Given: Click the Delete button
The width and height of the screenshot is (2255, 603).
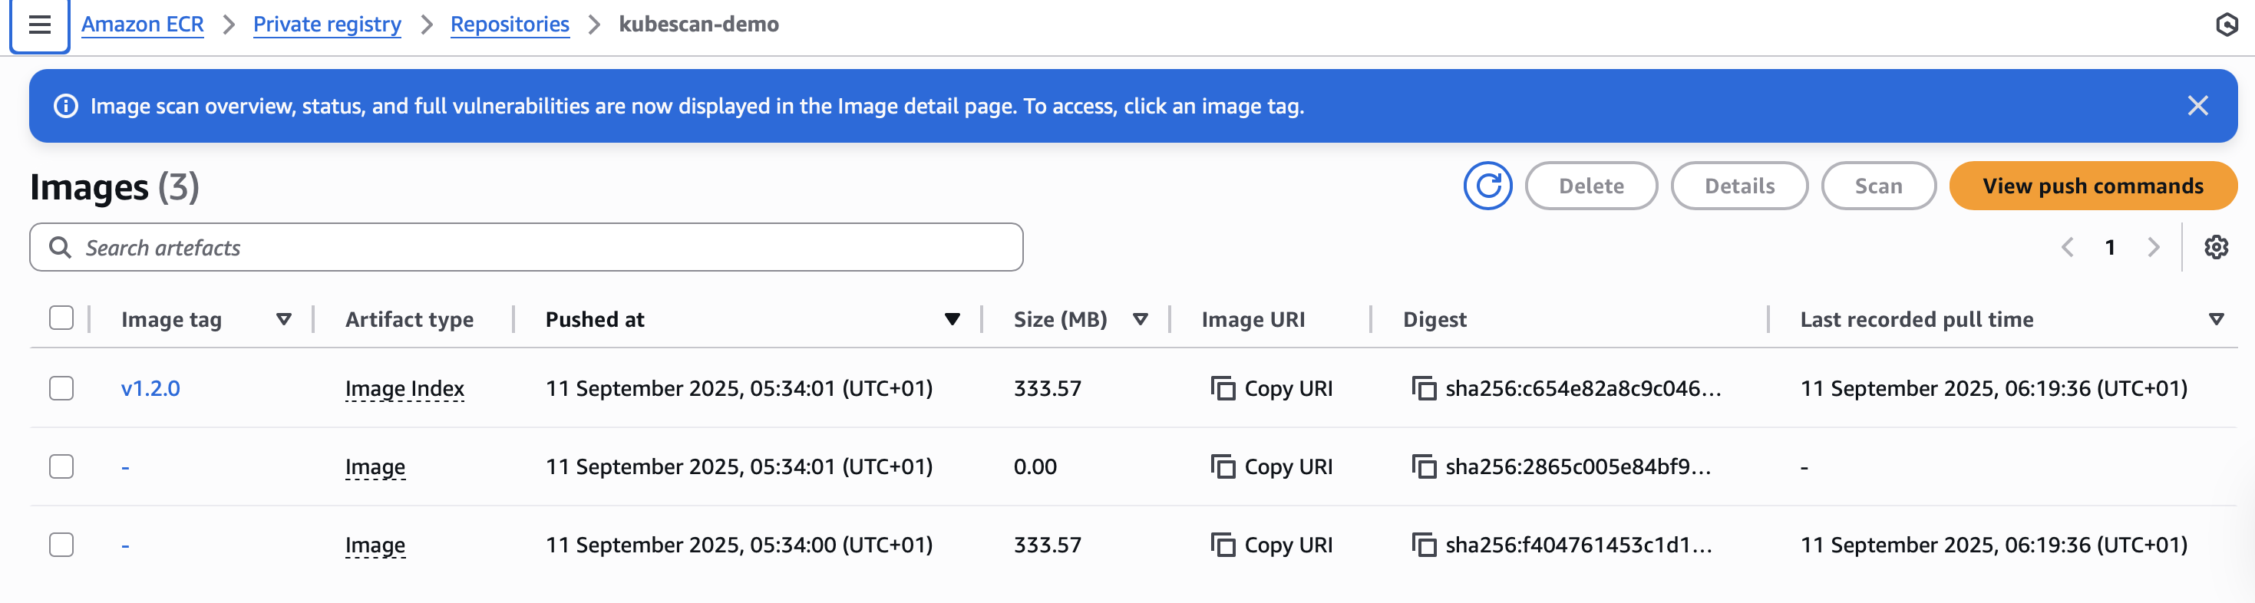Looking at the screenshot, I should click(1590, 186).
